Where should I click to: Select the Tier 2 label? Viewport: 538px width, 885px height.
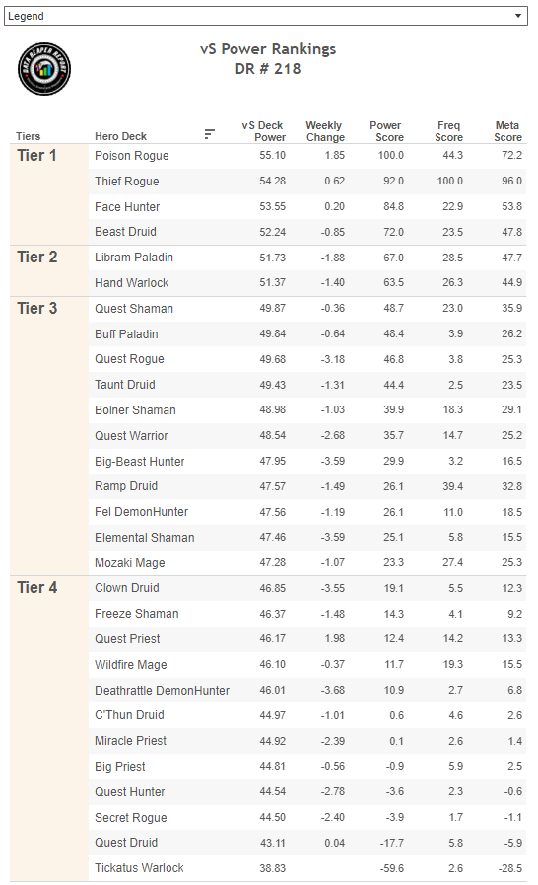pos(37,257)
